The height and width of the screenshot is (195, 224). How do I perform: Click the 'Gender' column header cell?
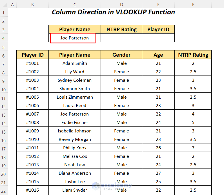coord(121,55)
